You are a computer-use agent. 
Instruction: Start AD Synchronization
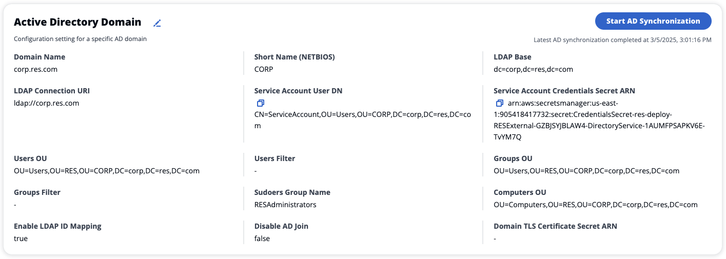pos(653,21)
